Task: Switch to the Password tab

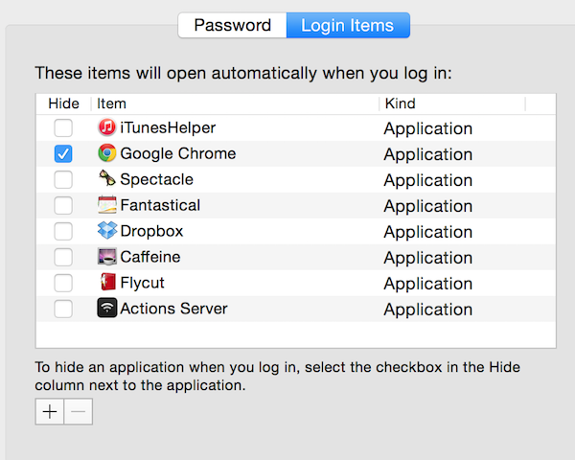Action: 232,25
